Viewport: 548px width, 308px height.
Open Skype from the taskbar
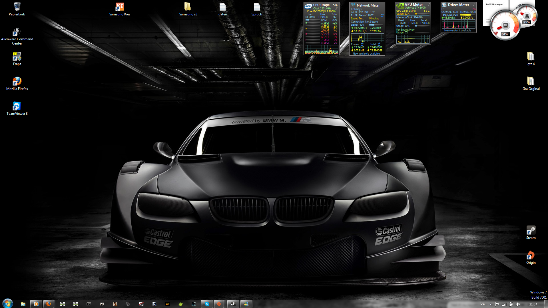click(207, 304)
